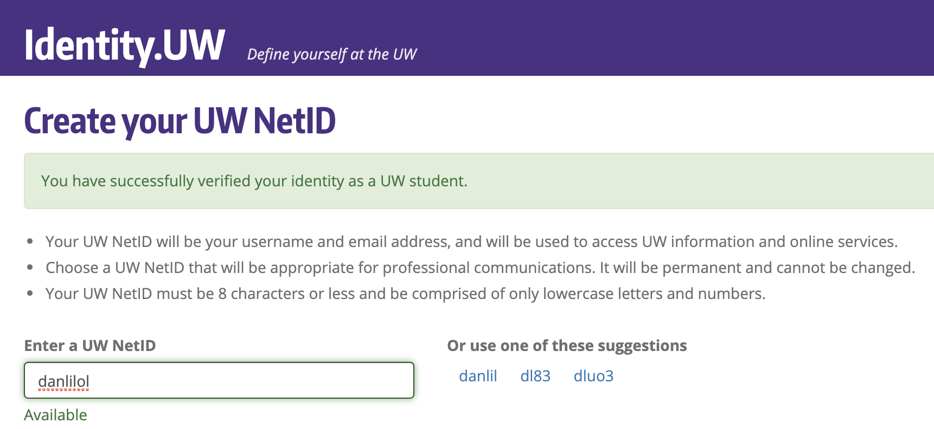This screenshot has width=934, height=429.
Task: Click the sentence about username and email address
Action: [471, 242]
